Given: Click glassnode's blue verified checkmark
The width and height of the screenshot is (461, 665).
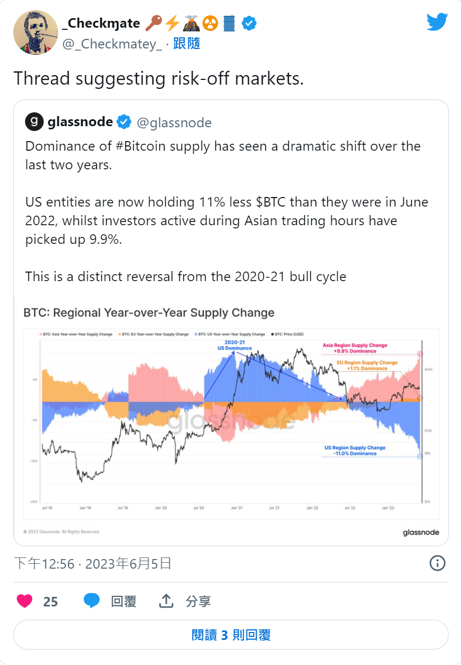Looking at the screenshot, I should (x=124, y=122).
